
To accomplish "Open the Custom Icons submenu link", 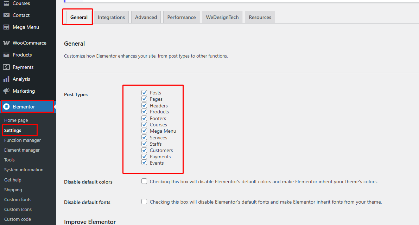I will point(18,209).
